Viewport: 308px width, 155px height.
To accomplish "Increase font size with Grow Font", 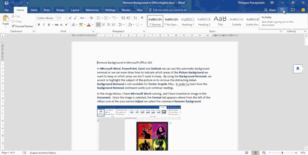I will (x=70, y=18).
